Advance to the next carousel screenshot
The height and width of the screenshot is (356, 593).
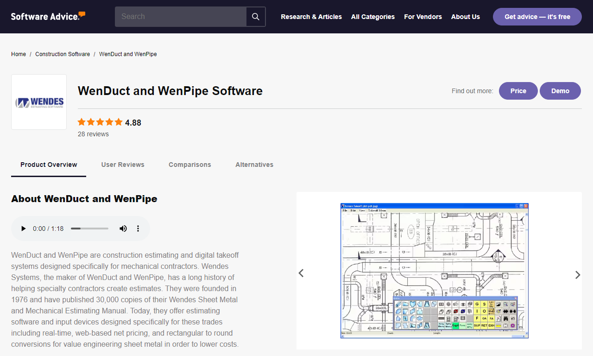(577, 275)
